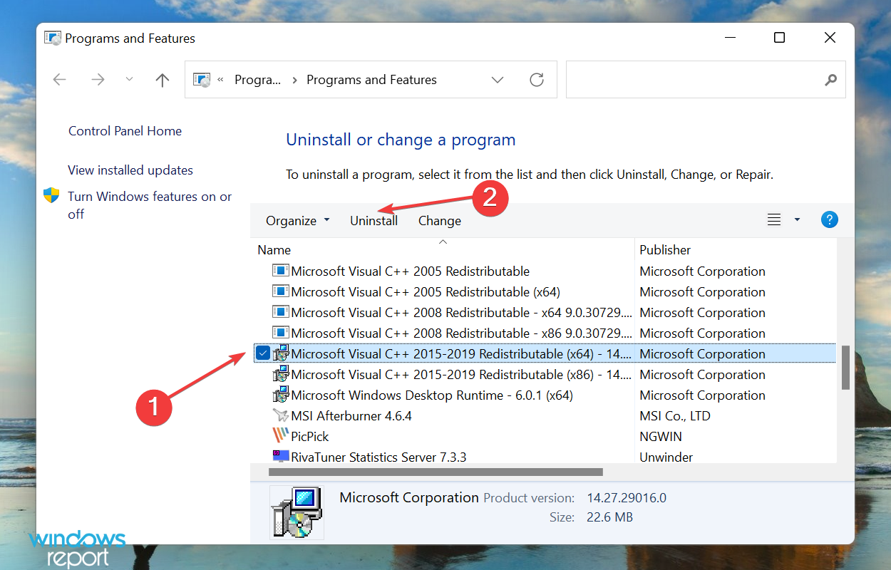The height and width of the screenshot is (570, 891).
Task: Refresh the Programs and Features list
Action: (537, 80)
